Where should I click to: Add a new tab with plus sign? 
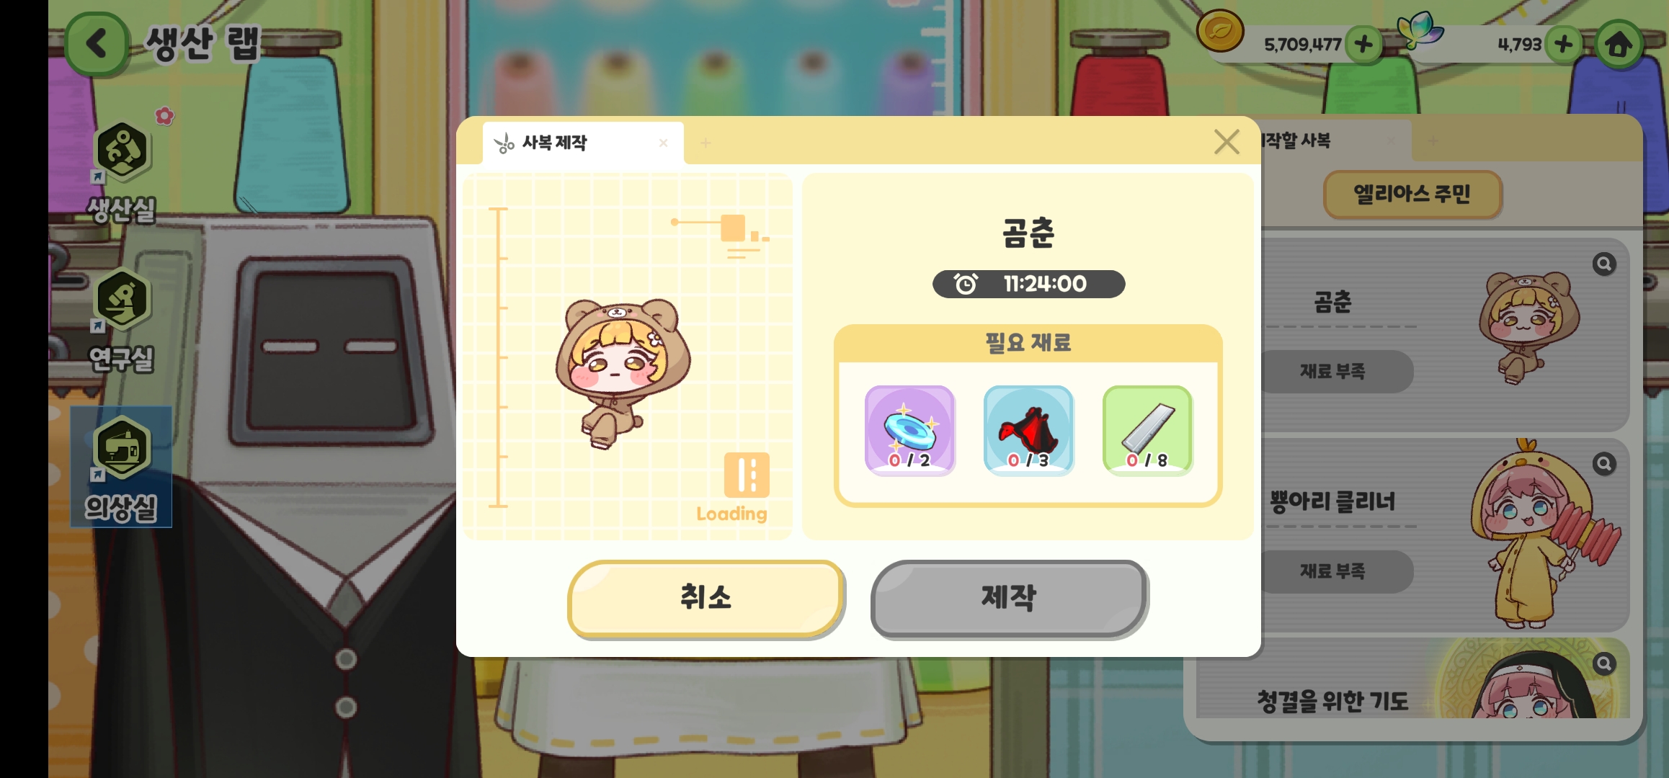[706, 143]
